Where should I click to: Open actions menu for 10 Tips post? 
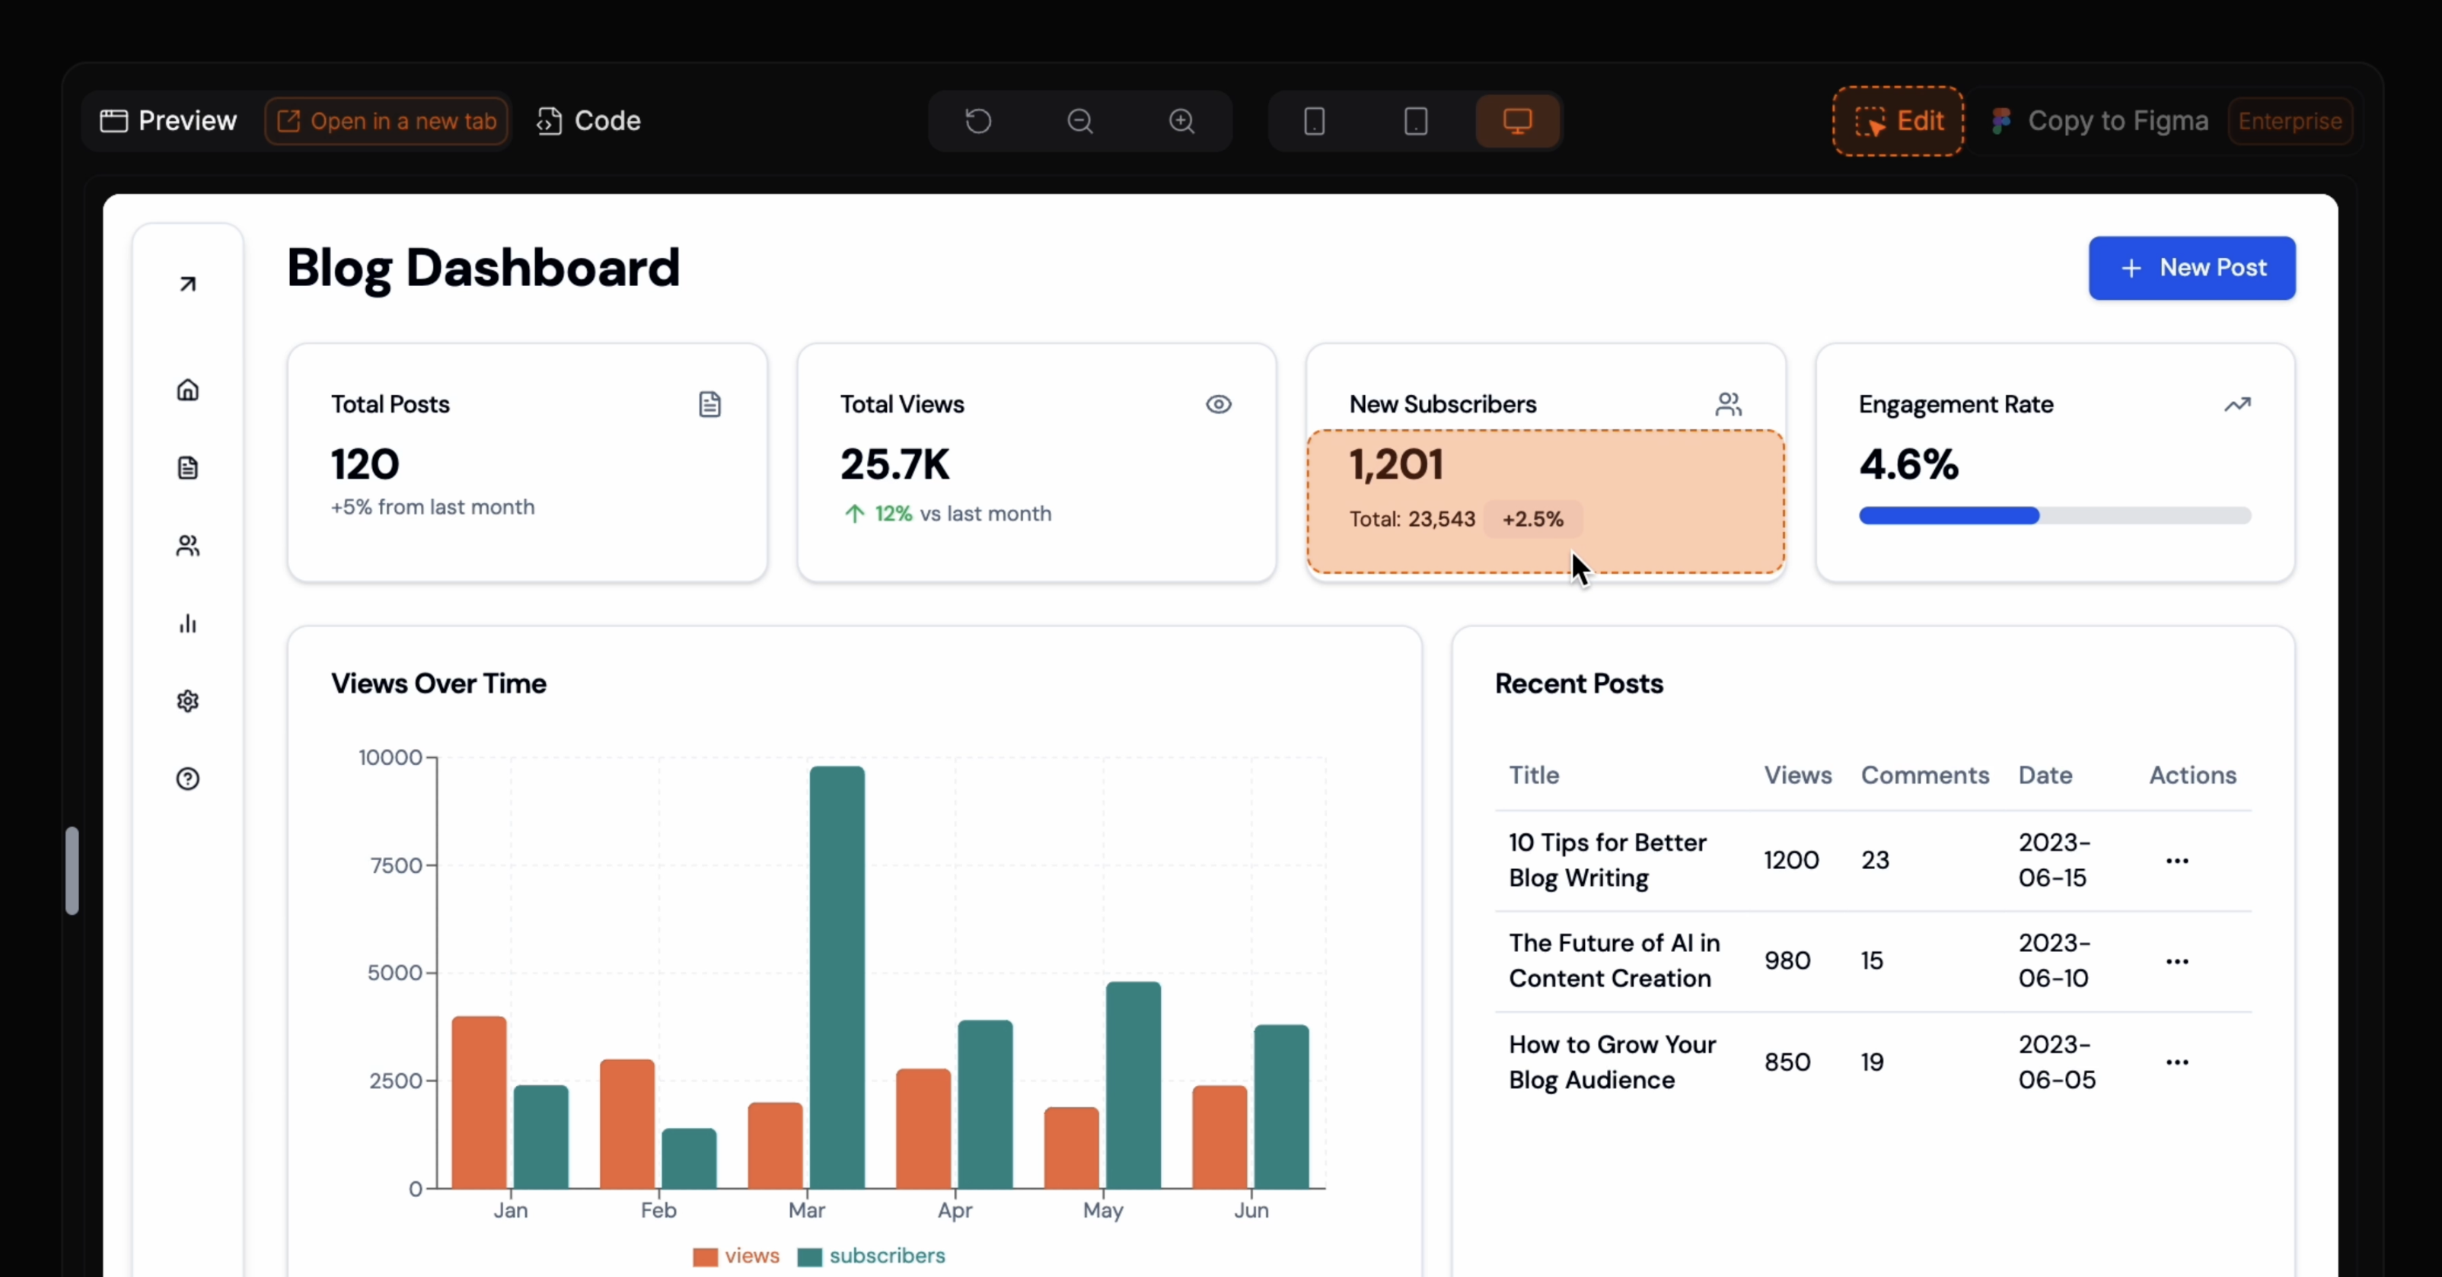coord(2176,861)
